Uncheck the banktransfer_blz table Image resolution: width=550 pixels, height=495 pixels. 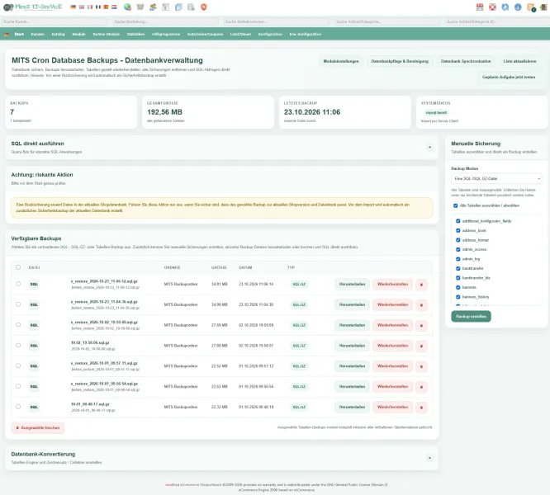[458, 278]
